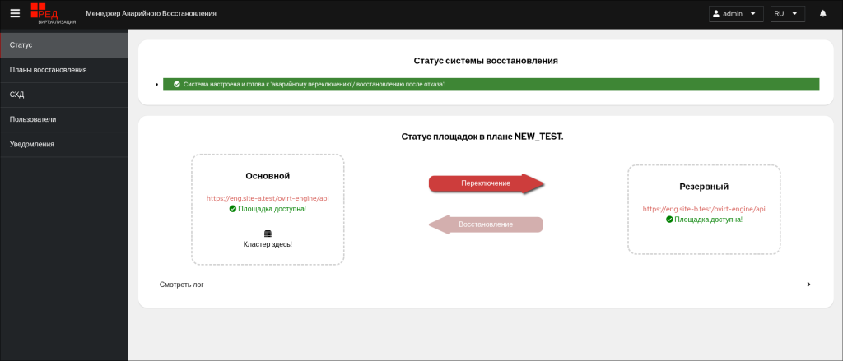The image size is (843, 361).
Task: Click the admin user avatar icon
Action: click(x=716, y=14)
